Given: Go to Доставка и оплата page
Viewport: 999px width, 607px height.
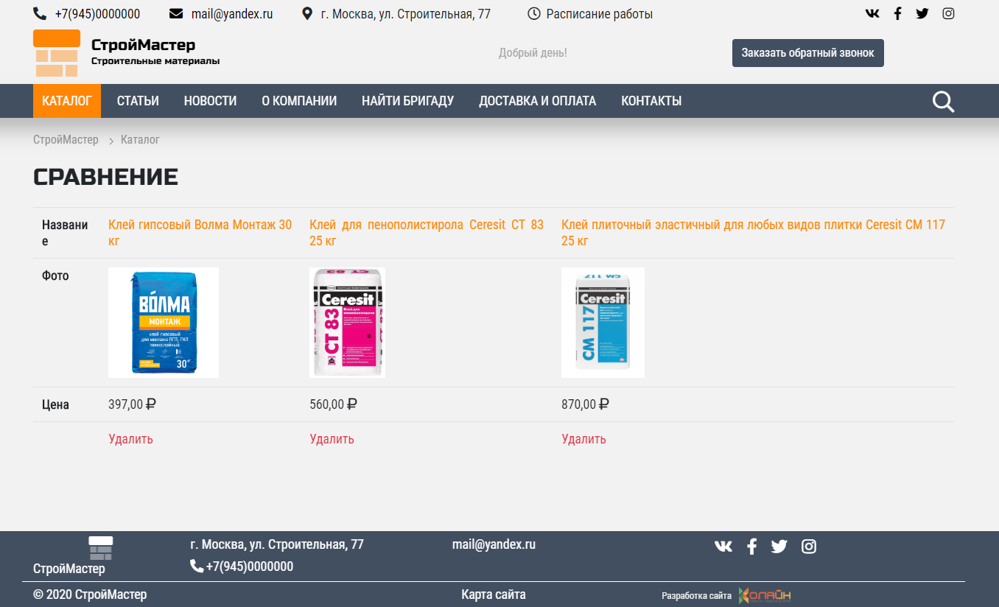Looking at the screenshot, I should coord(537,101).
